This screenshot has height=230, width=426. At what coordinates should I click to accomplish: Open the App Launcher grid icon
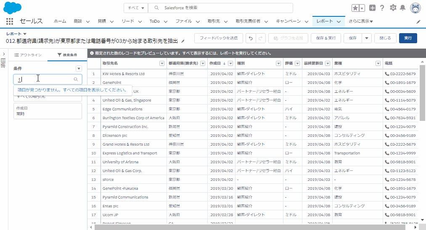[10, 21]
